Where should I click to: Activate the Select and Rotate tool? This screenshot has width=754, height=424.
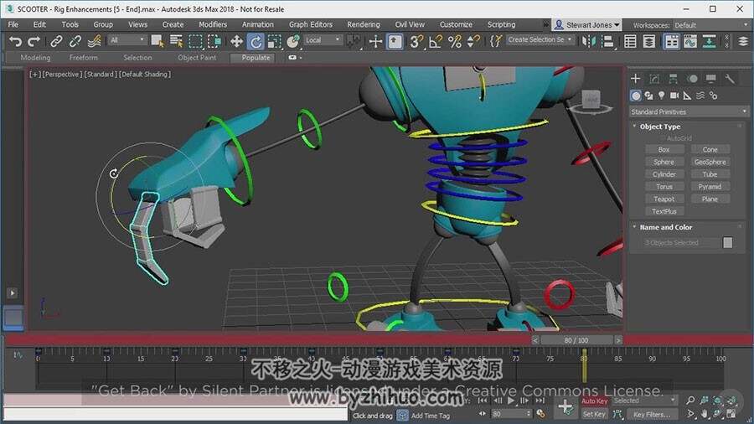point(256,42)
